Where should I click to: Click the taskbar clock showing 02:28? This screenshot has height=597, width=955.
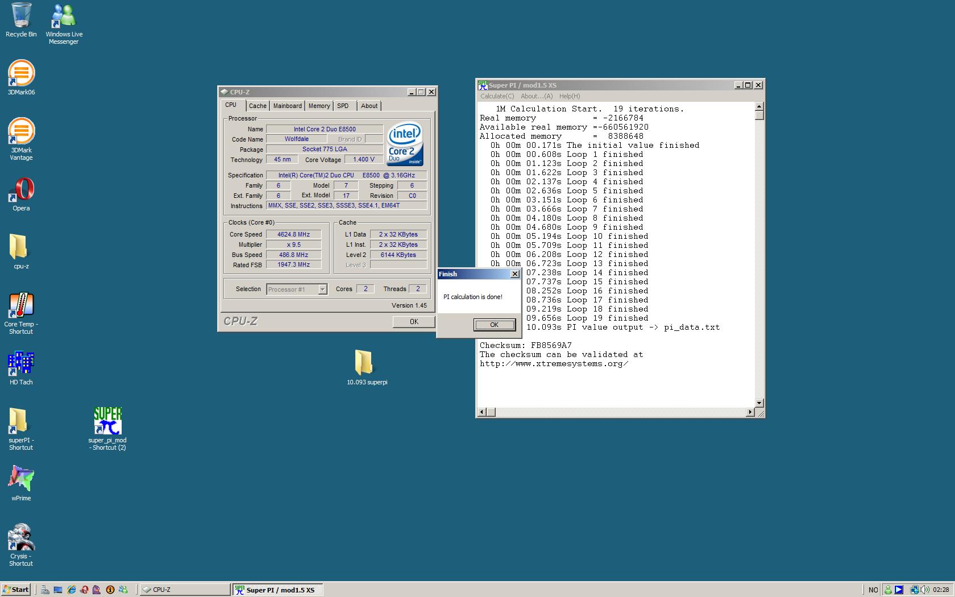pos(941,590)
